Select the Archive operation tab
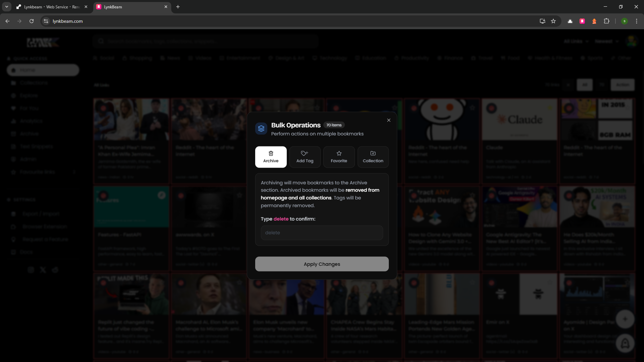The image size is (644, 362). coord(271,157)
